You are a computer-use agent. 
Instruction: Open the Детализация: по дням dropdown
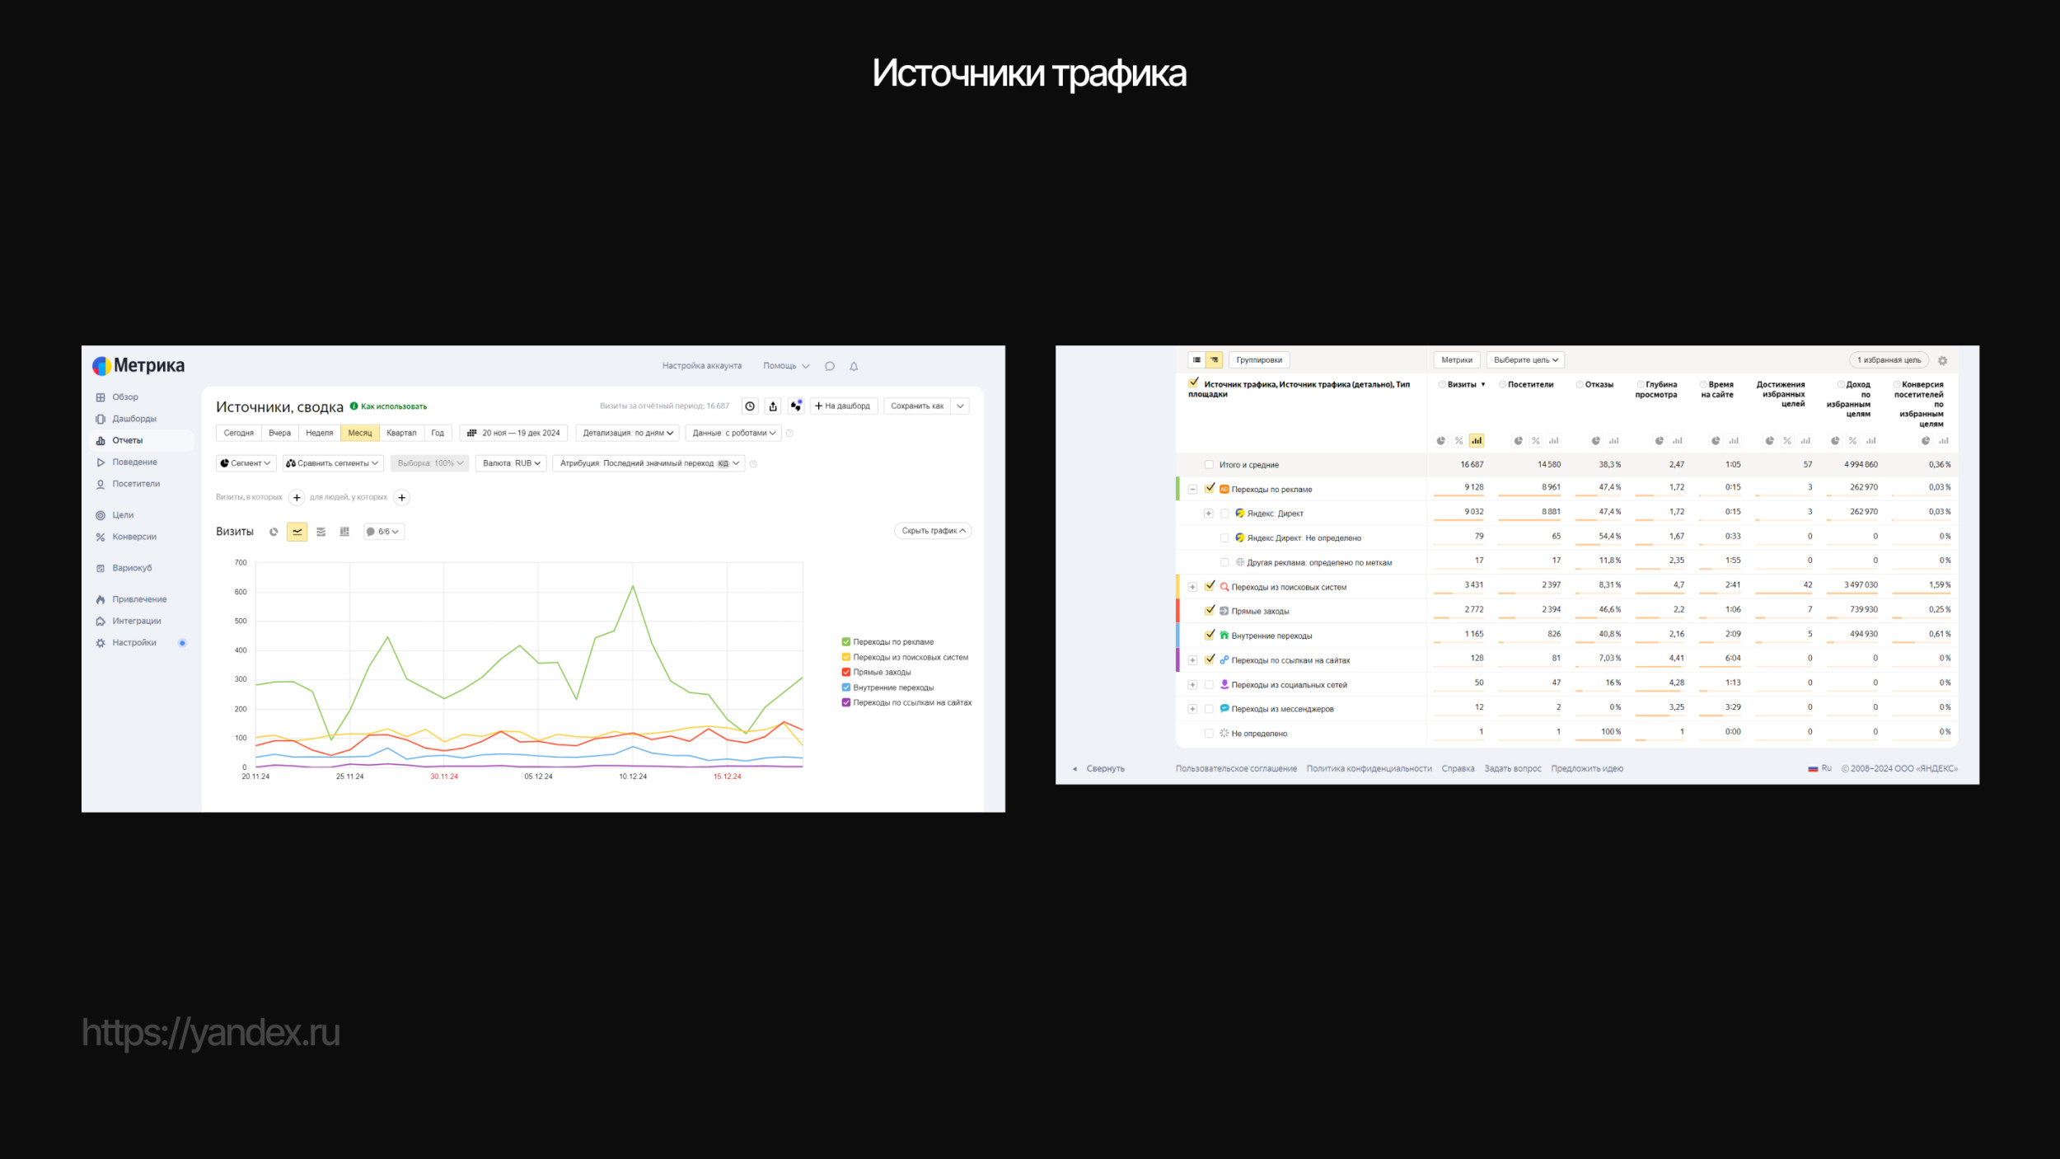[628, 433]
